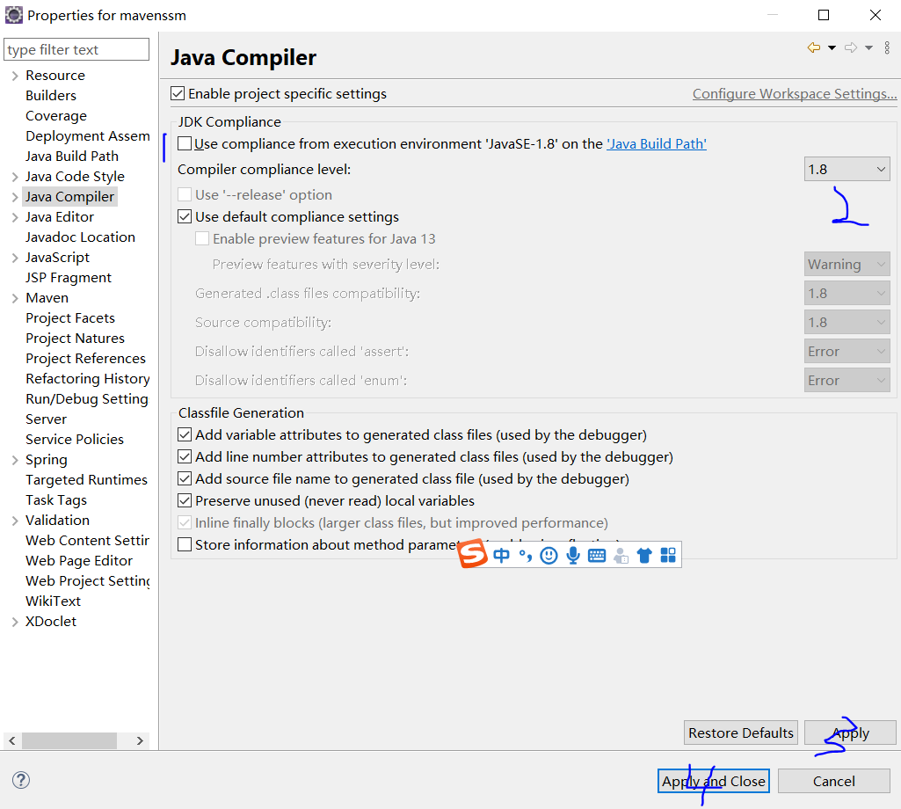The width and height of the screenshot is (901, 809).
Task: Expand the XDoclet tree node
Action: (x=15, y=622)
